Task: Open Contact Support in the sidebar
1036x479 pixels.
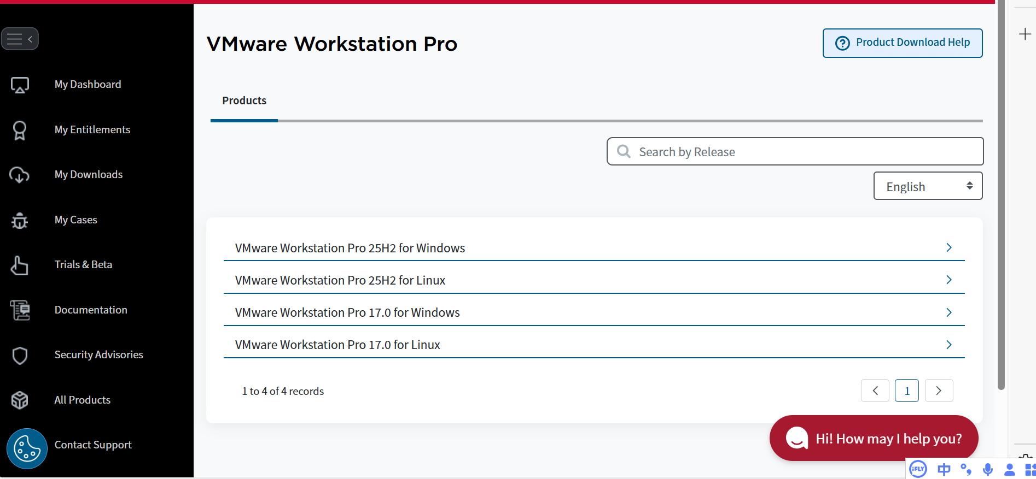Action: point(93,445)
